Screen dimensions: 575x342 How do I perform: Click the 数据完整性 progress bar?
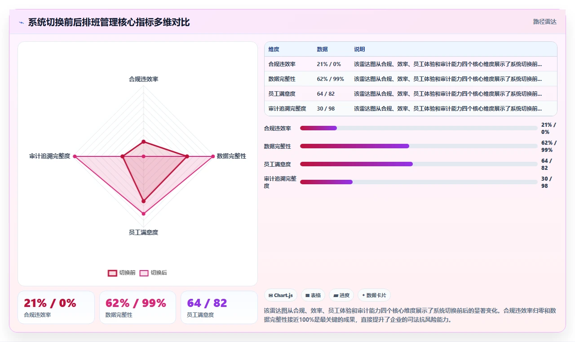point(419,146)
